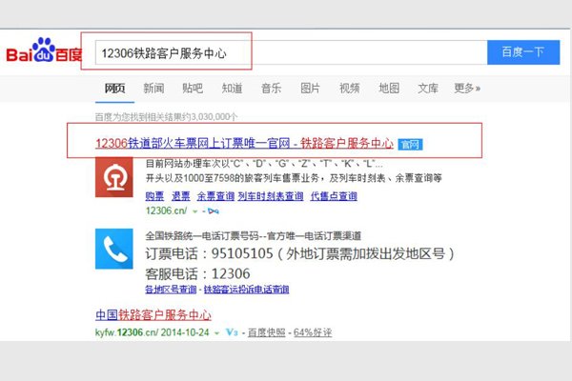Expand the 更多» menu
This screenshot has height=381, width=572.
click(467, 89)
